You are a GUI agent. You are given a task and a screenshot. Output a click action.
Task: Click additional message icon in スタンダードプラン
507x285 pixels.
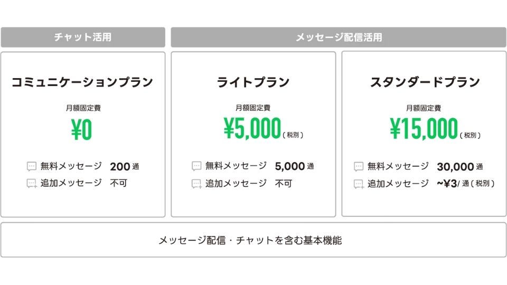pyautogui.click(x=359, y=184)
